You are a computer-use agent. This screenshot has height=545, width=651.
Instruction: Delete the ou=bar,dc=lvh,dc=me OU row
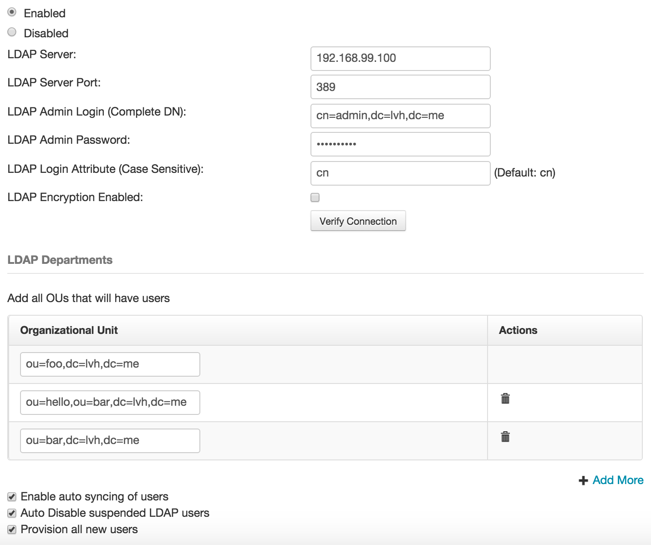tap(505, 436)
